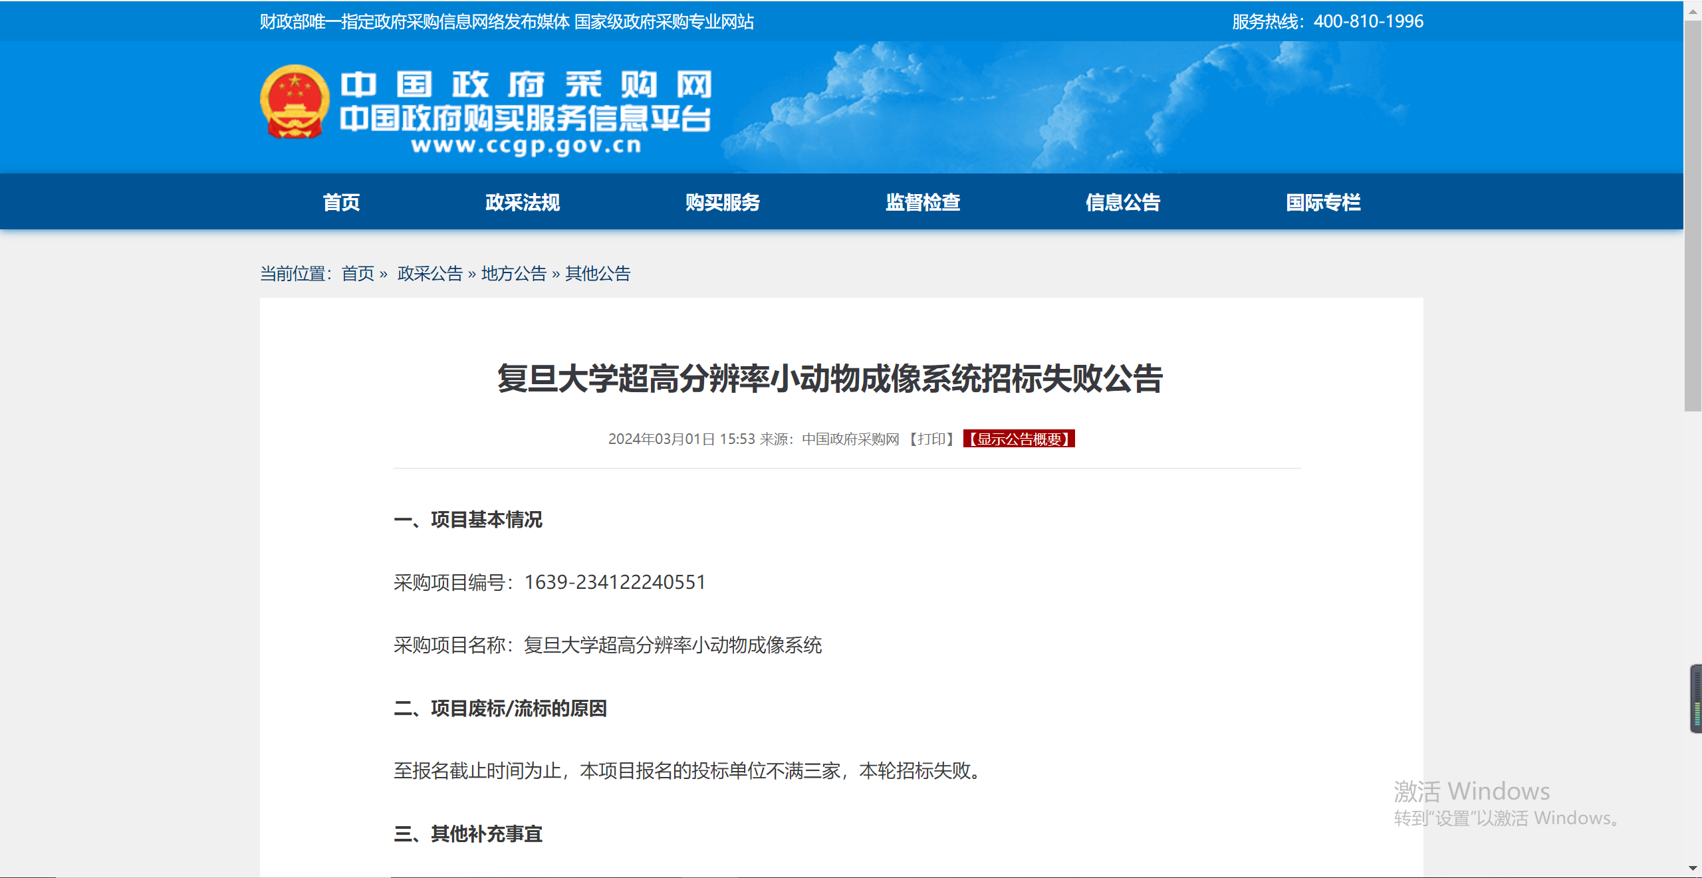Click the 【打印】 print link
Image resolution: width=1702 pixels, height=878 pixels.
[932, 439]
